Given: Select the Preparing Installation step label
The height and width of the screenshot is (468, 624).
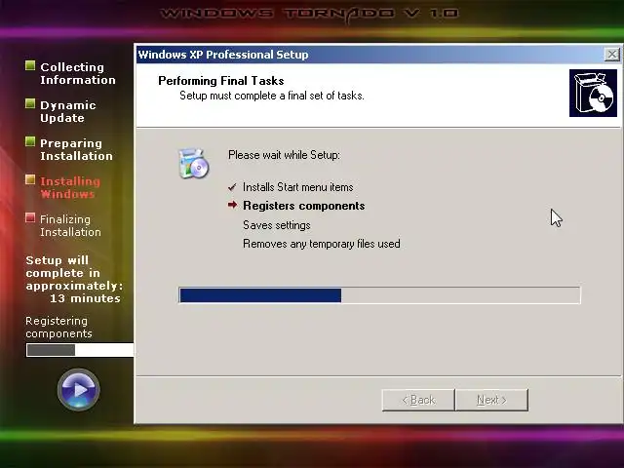Looking at the screenshot, I should coord(76,149).
